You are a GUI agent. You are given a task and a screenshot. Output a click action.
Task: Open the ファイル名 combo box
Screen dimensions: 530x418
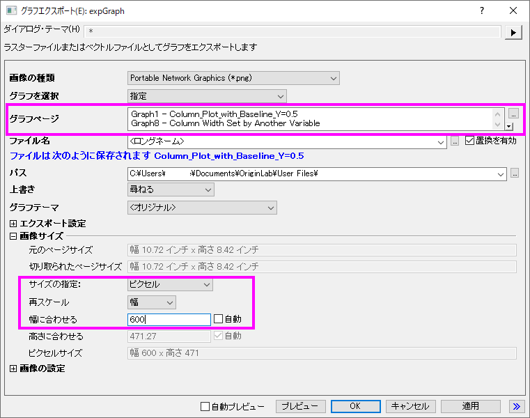pyautogui.click(x=288, y=141)
